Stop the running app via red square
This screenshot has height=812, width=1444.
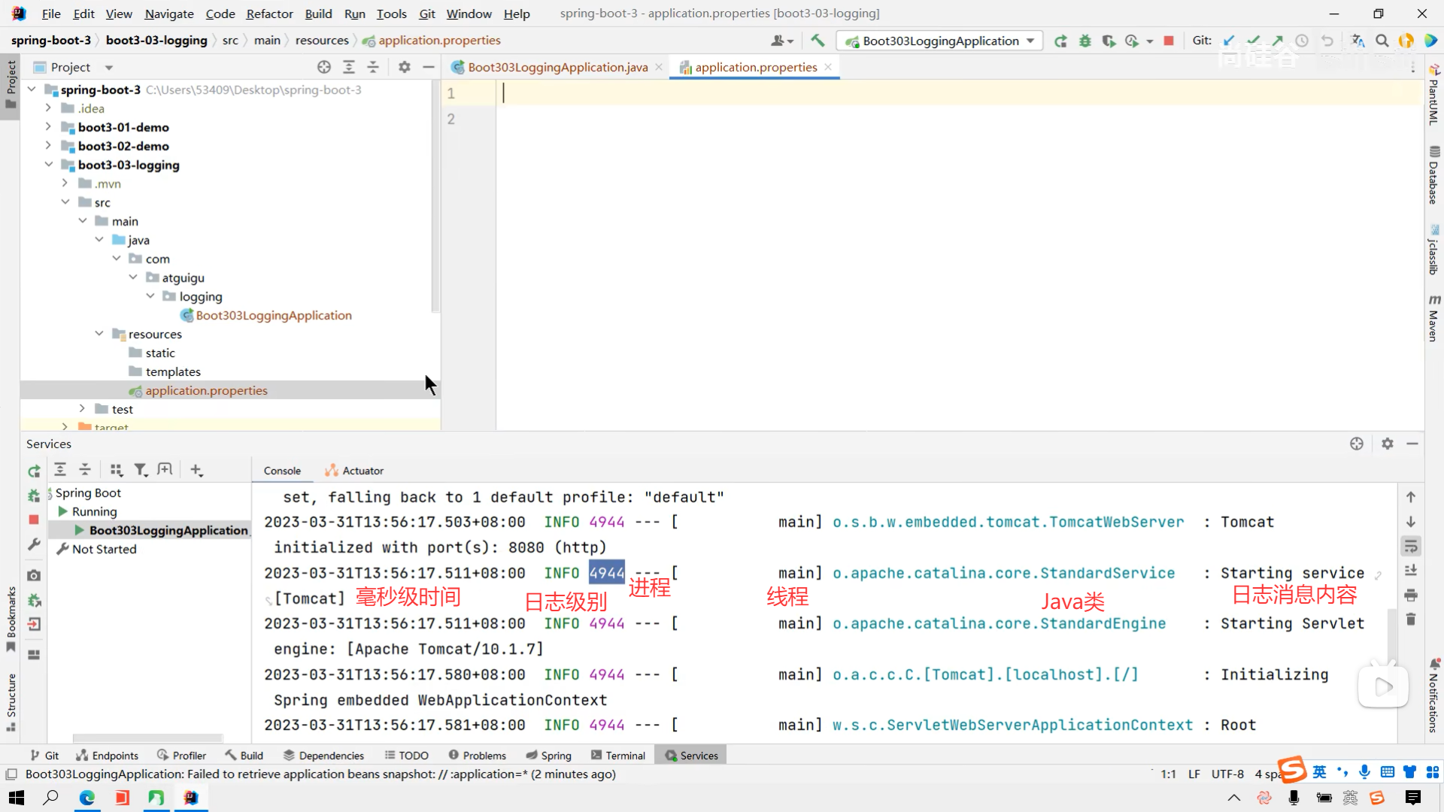click(x=1169, y=41)
